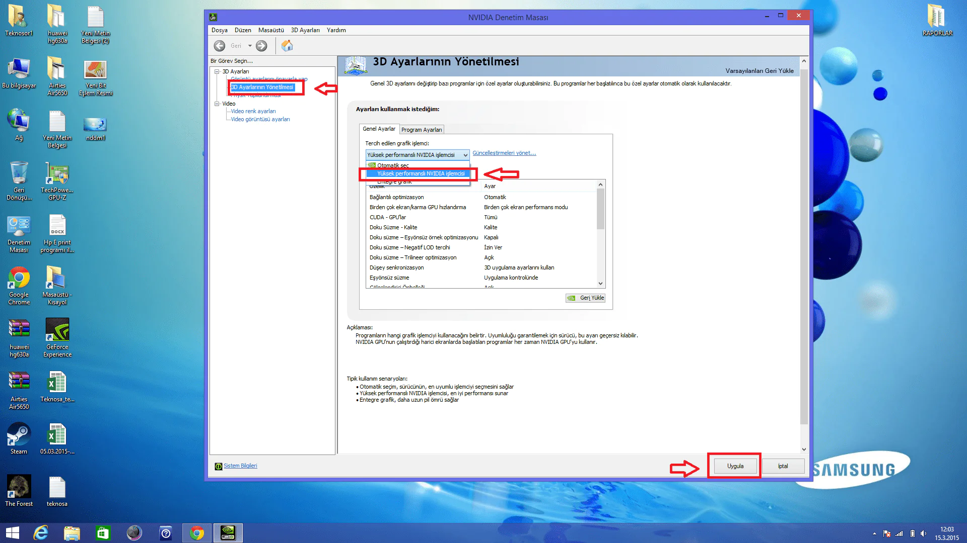Select Otomatik seç option in list
The height and width of the screenshot is (543, 967).
point(393,165)
